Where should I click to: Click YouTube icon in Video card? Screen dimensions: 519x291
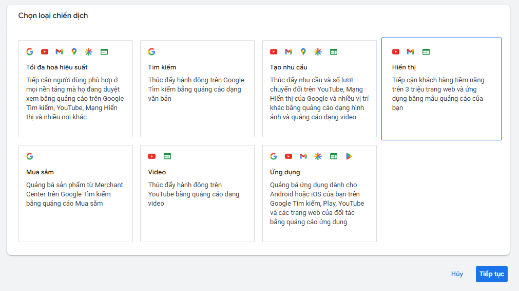[151, 156]
